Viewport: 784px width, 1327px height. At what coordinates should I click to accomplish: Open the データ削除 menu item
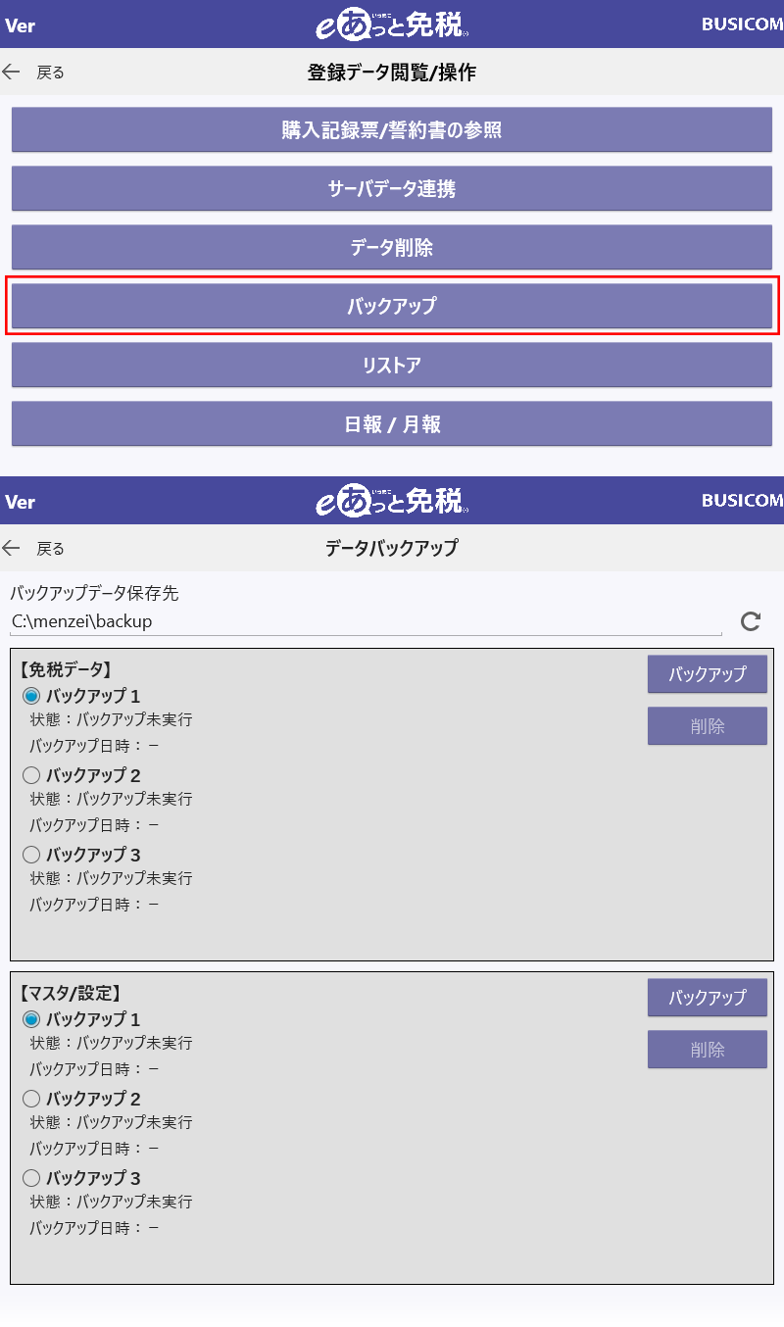click(x=392, y=247)
